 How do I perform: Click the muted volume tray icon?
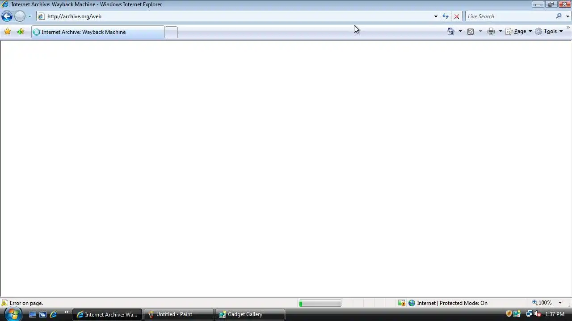pyautogui.click(x=538, y=314)
